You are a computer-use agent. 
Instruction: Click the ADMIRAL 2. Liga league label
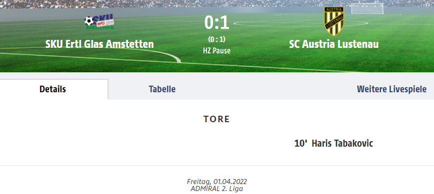[216, 189]
